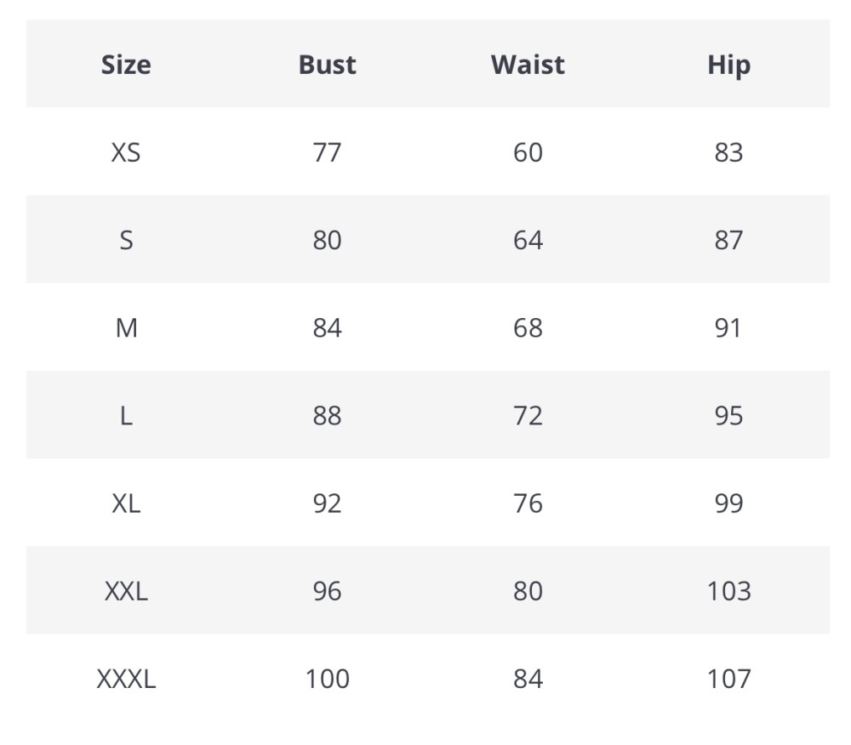Screen dimensions: 851x745
Task: Click the Hip column header
Action: pyautogui.click(x=728, y=65)
